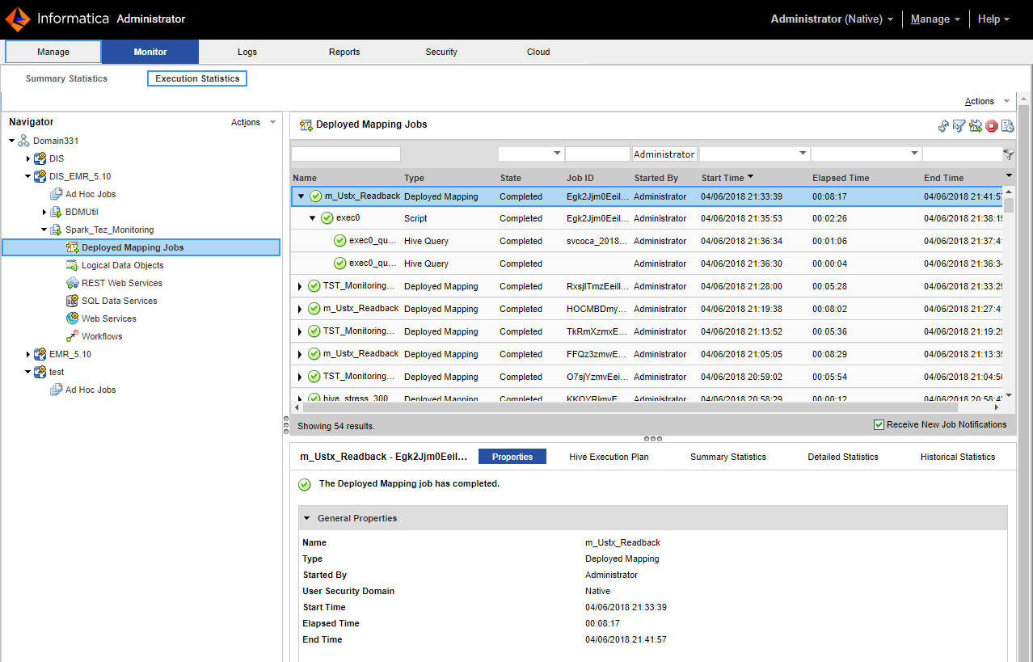Open the State filter dropdown
1033x662 pixels.
pyautogui.click(x=557, y=154)
